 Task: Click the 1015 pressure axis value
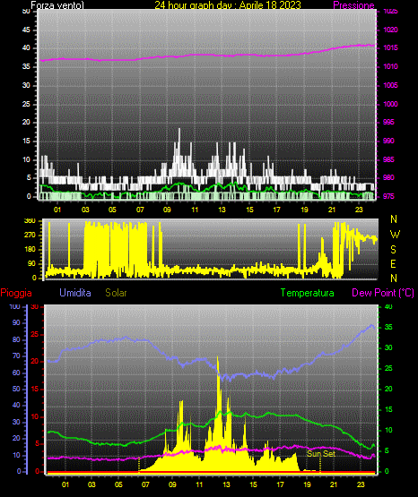tap(390, 48)
